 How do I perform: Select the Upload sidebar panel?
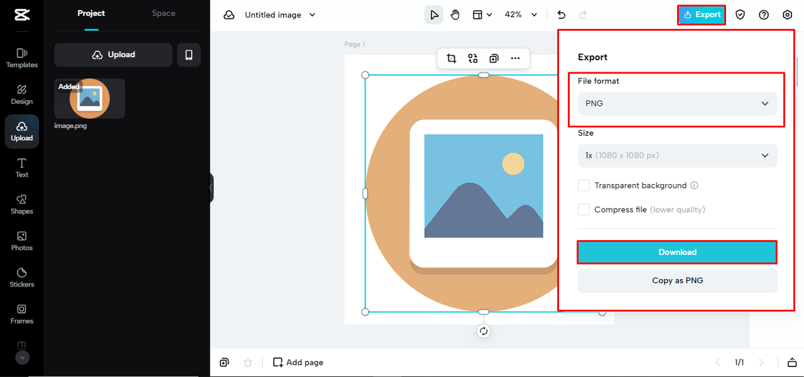(x=22, y=131)
